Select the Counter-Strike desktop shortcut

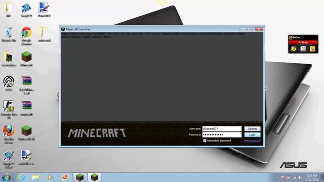click(9, 110)
